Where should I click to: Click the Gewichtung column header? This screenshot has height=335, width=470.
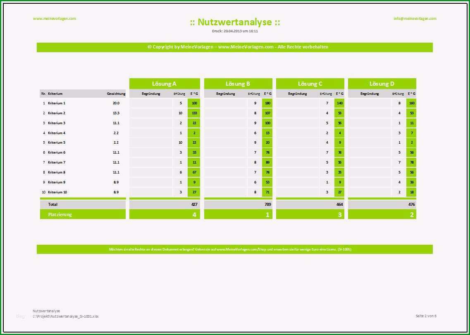click(x=116, y=94)
